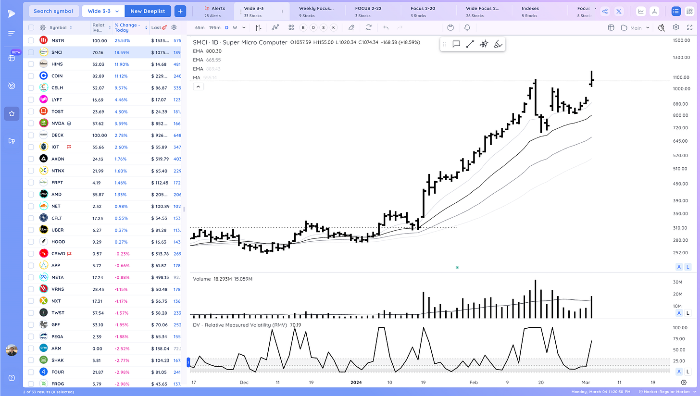Viewport: 700px width, 396px height.
Task: Click the share icon in top bar
Action: [x=605, y=12]
